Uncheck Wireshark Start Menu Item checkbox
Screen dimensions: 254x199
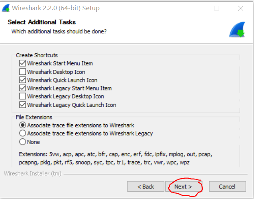tap(22, 63)
